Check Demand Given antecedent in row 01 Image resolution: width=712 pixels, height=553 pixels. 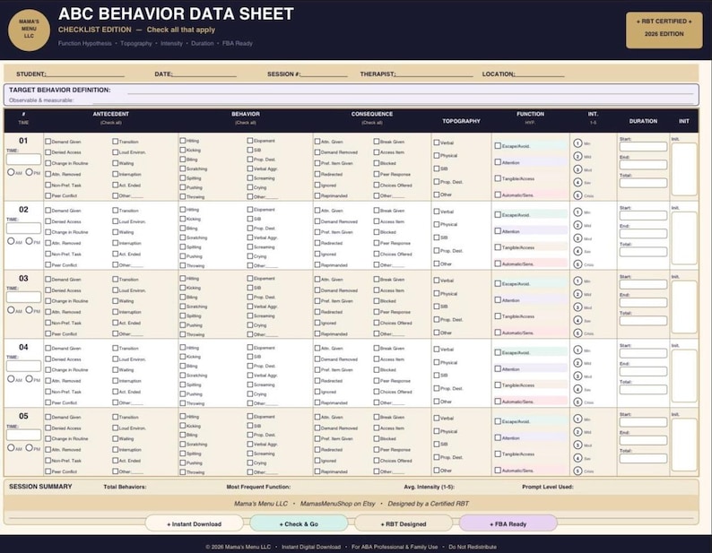coord(48,142)
